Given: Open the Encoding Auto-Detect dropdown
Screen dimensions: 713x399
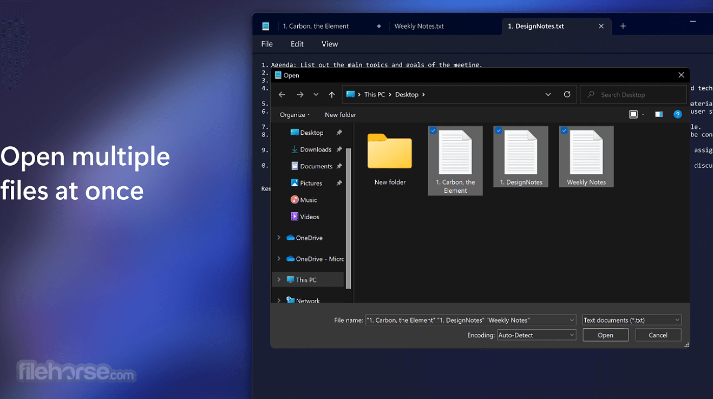Looking at the screenshot, I should [537, 335].
